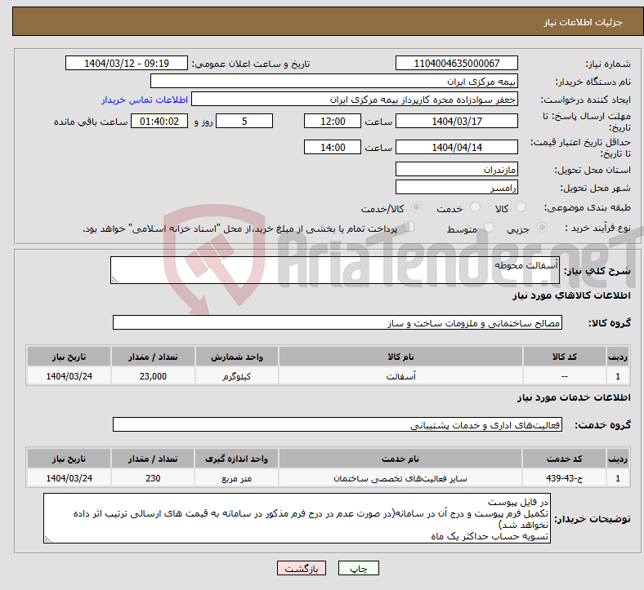Click the نام کالا column header

click(x=400, y=357)
